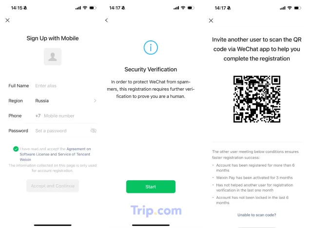Change the +7 country code
312x228 pixels.
[38, 116]
